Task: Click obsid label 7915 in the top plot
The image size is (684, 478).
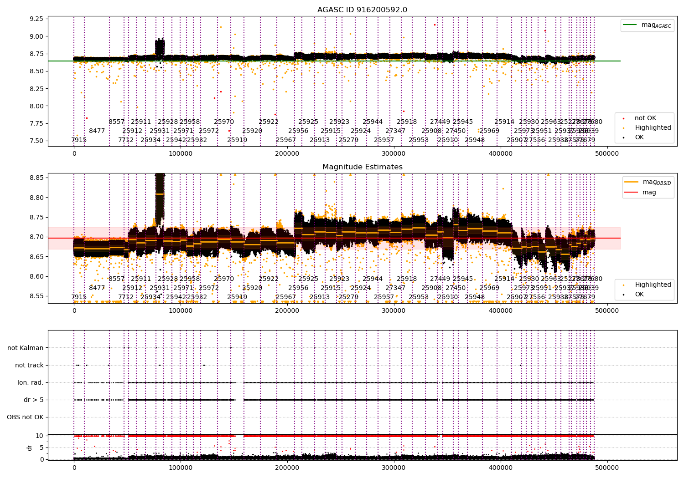Action: tap(79, 140)
